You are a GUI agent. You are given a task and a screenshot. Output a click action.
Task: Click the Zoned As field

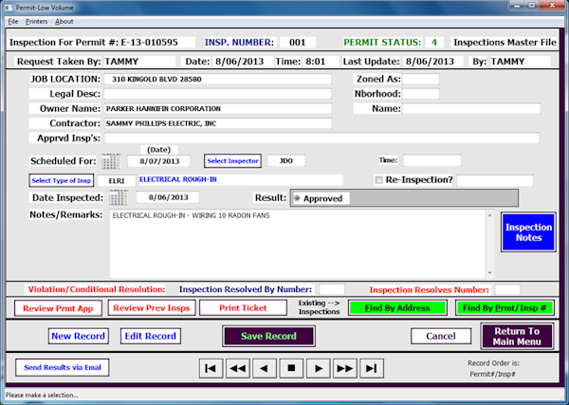pos(420,79)
